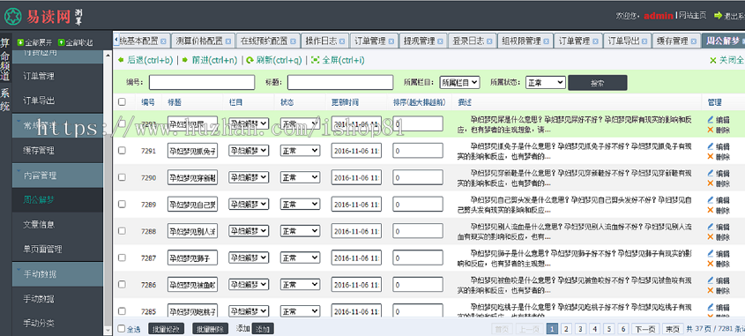The width and height of the screenshot is (745, 336).
Task: Check the checkbox for row 7289
Action: (x=122, y=204)
